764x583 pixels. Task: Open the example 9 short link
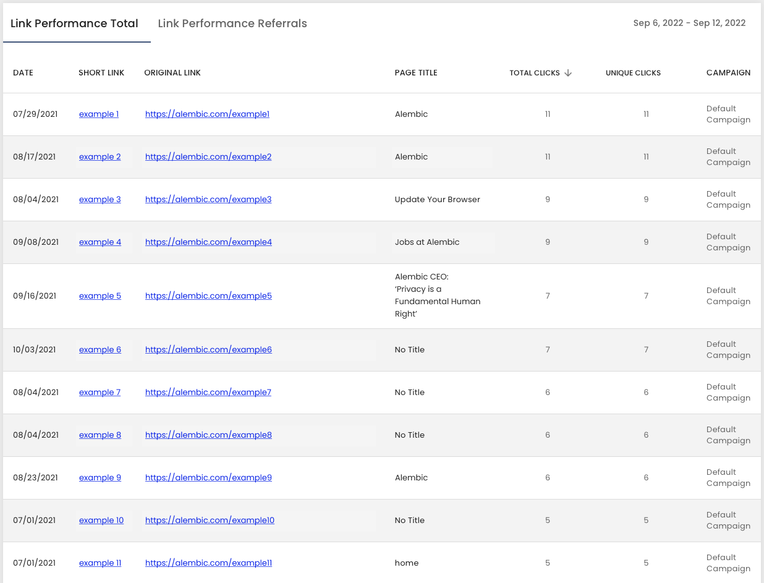pos(100,478)
